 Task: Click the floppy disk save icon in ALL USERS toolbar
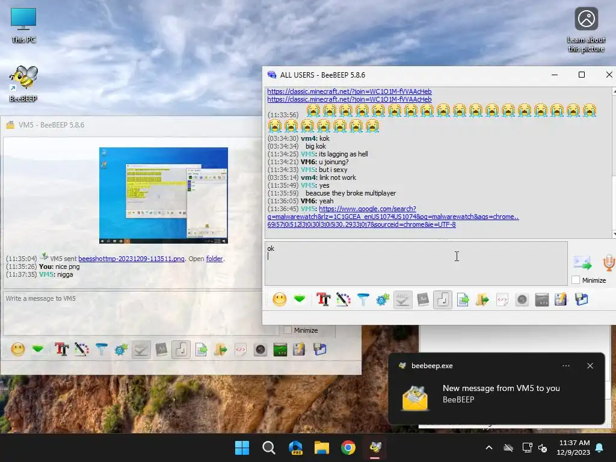click(582, 300)
